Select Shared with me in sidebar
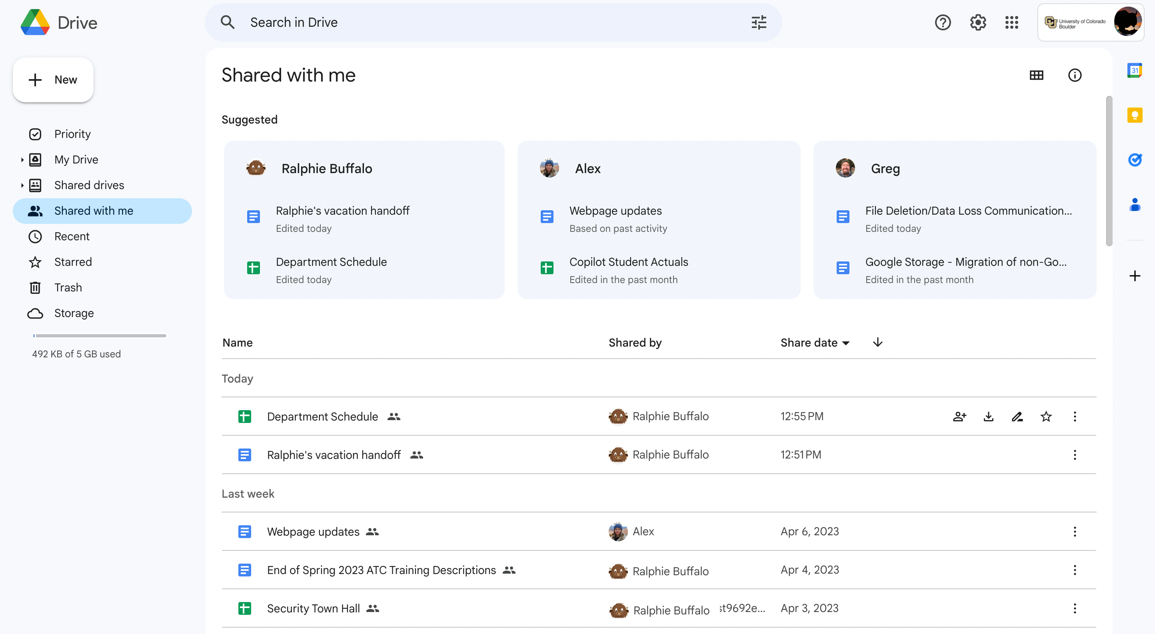The height and width of the screenshot is (634, 1155). [94, 211]
